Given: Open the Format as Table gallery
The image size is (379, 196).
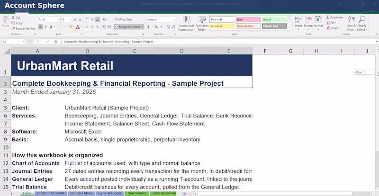Looking at the screenshot, I should tap(202, 24).
